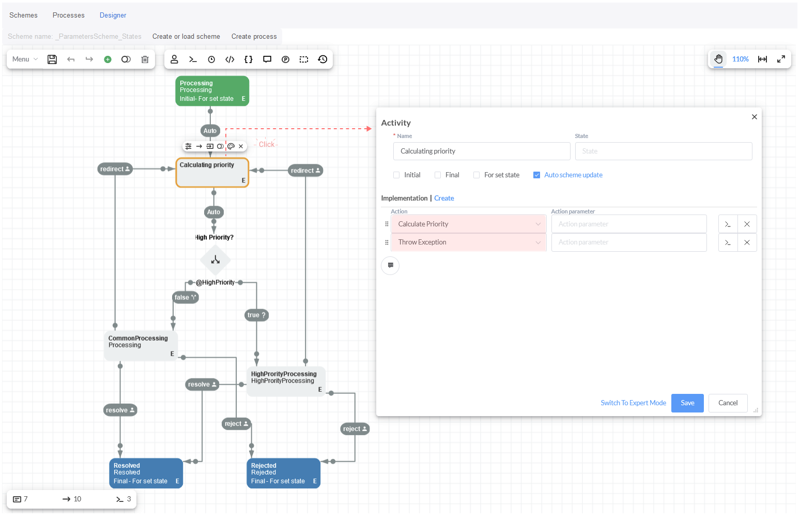Enable the Initial checkbox
Screen dimensions: 800x520
click(x=396, y=175)
